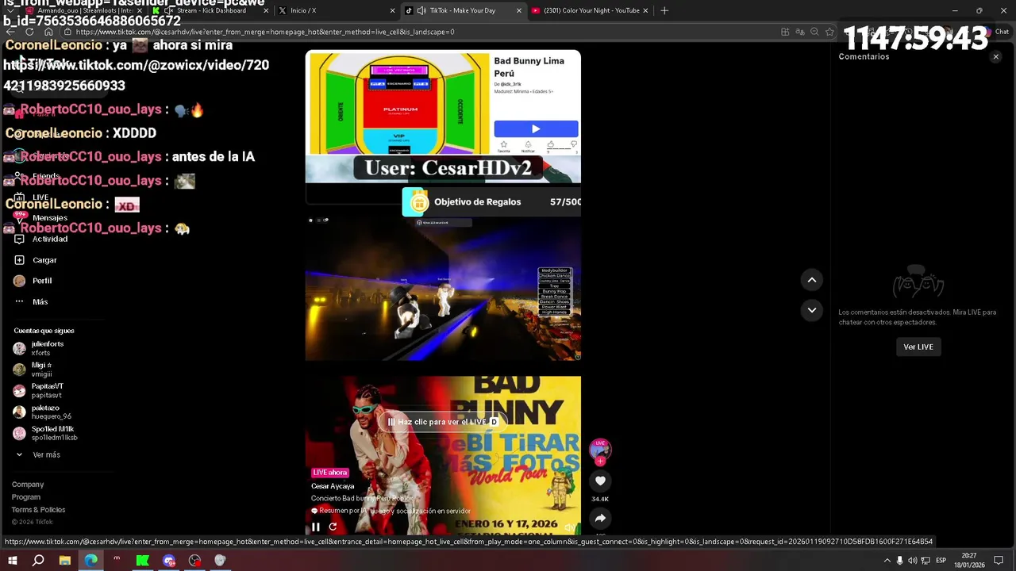Open a new browser tab

(x=664, y=10)
